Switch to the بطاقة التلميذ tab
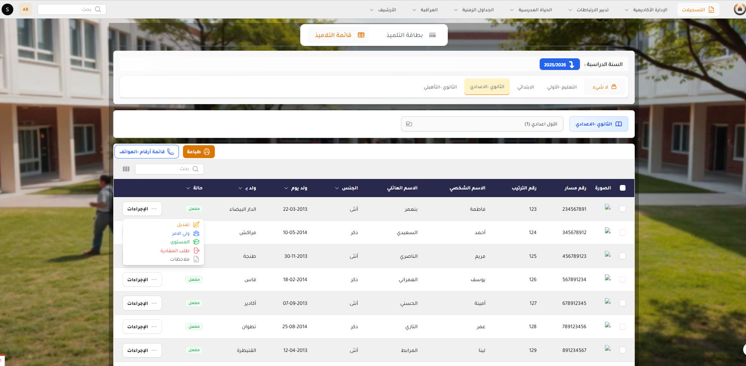The width and height of the screenshot is (746, 366). pos(411,35)
